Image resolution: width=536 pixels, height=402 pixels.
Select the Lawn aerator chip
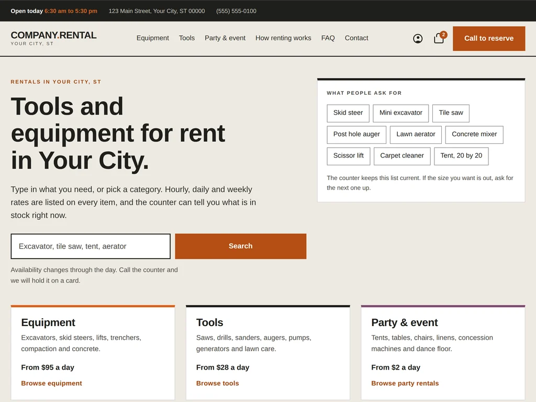(x=416, y=135)
